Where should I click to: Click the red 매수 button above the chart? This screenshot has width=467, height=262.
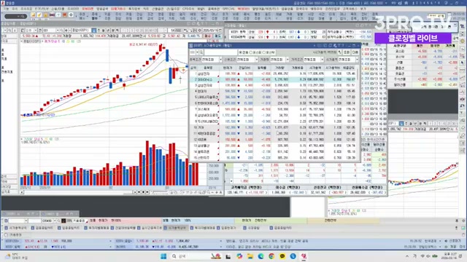207,36
